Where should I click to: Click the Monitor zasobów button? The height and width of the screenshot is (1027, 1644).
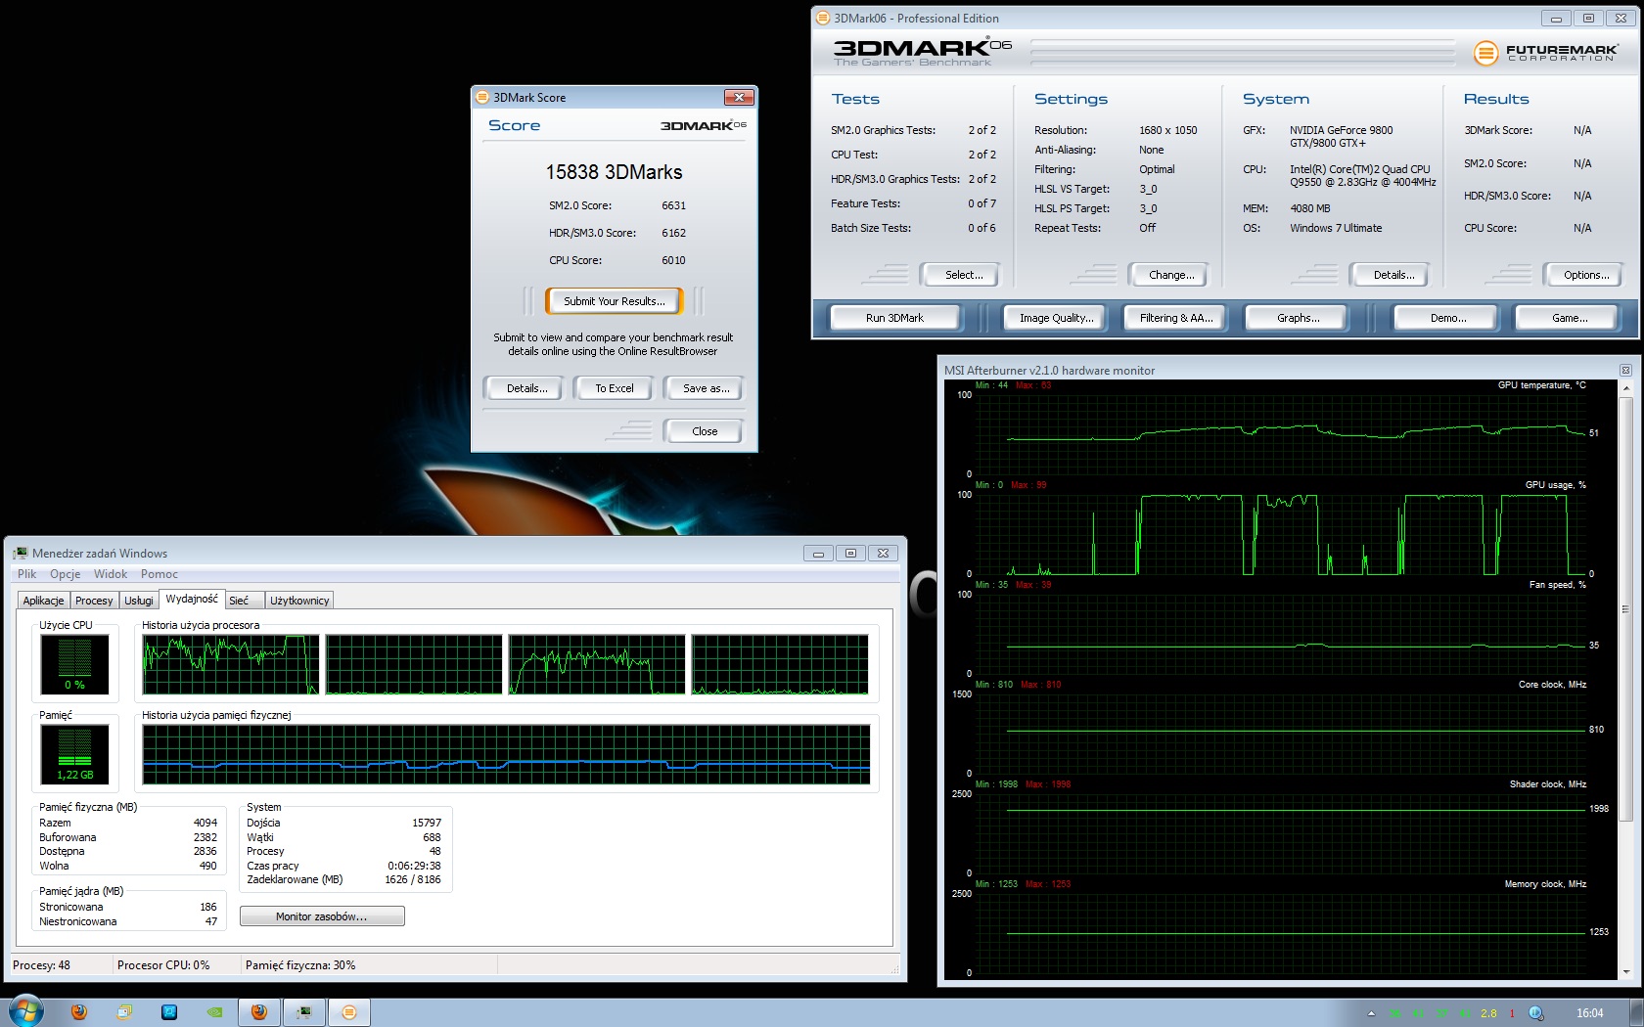(322, 916)
